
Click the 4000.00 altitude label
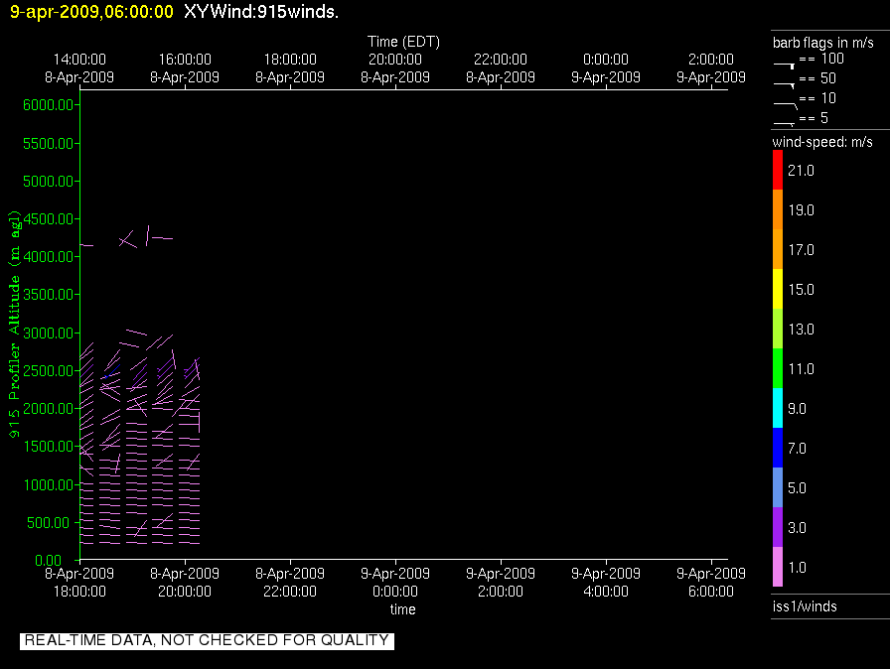pos(49,257)
